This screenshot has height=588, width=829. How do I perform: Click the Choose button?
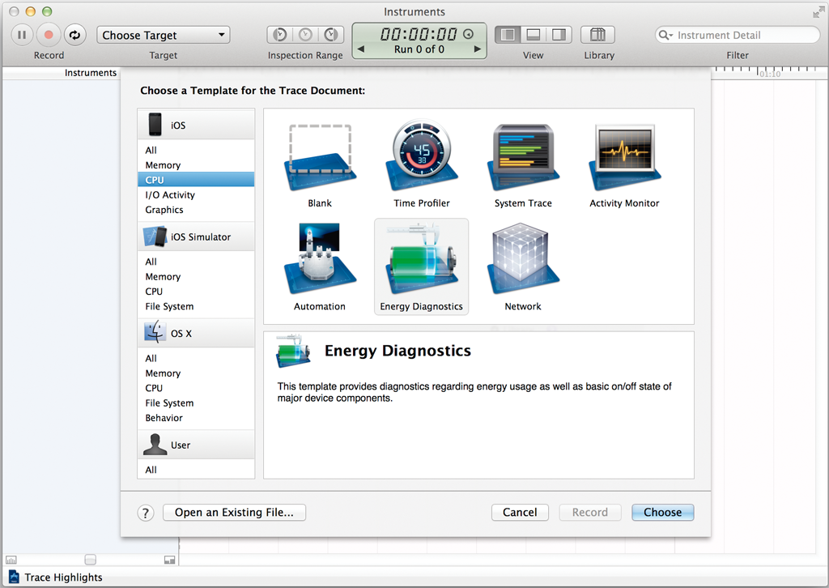(662, 513)
